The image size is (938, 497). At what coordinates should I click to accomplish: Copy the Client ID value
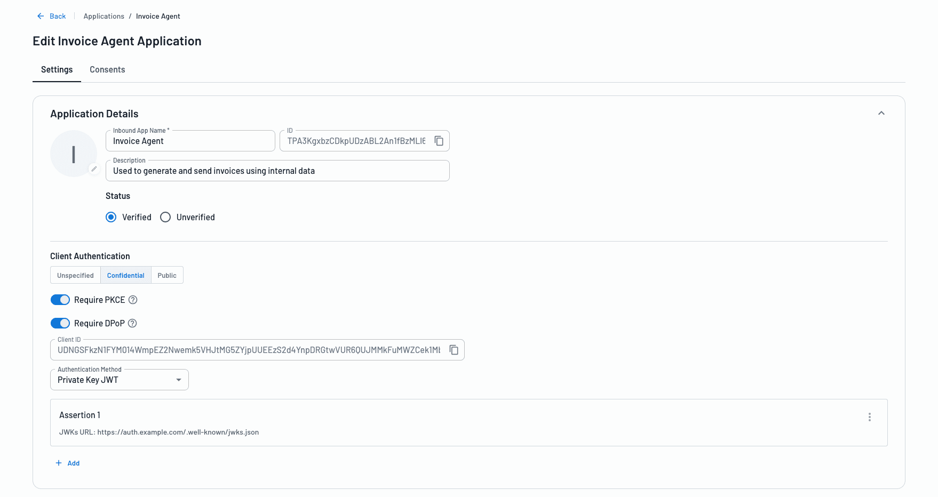[x=454, y=350]
